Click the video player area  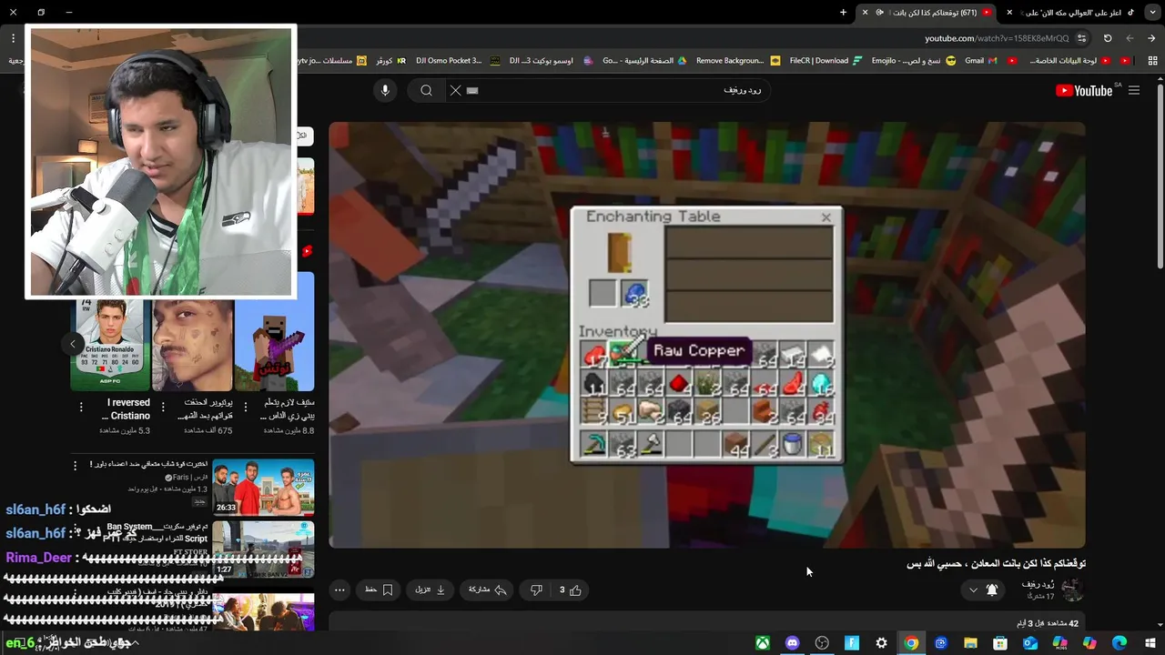click(707, 335)
